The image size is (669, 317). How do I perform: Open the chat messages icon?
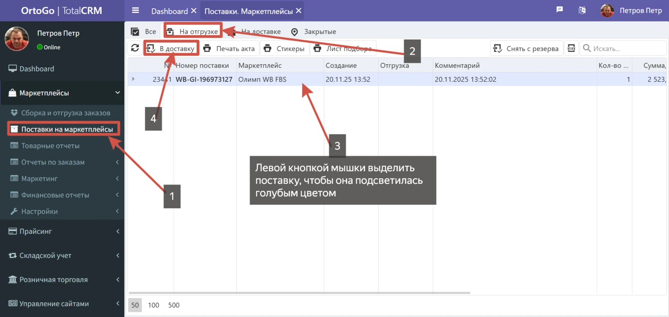(559, 10)
